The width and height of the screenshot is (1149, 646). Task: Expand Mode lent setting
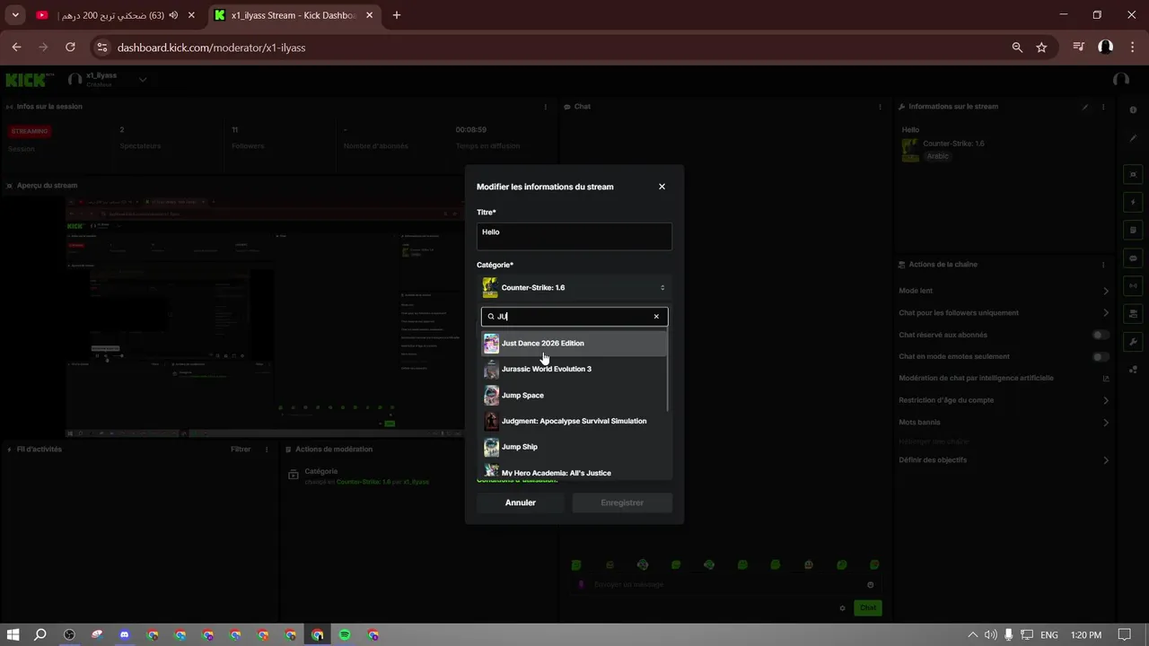1004,291
